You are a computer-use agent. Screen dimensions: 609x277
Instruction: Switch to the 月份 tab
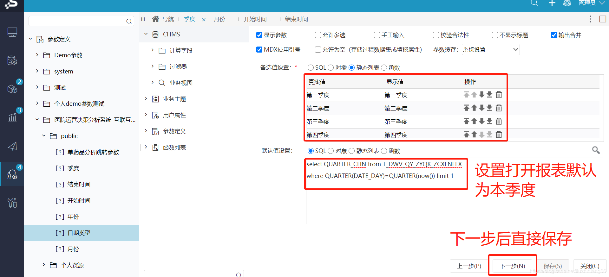pyautogui.click(x=219, y=19)
